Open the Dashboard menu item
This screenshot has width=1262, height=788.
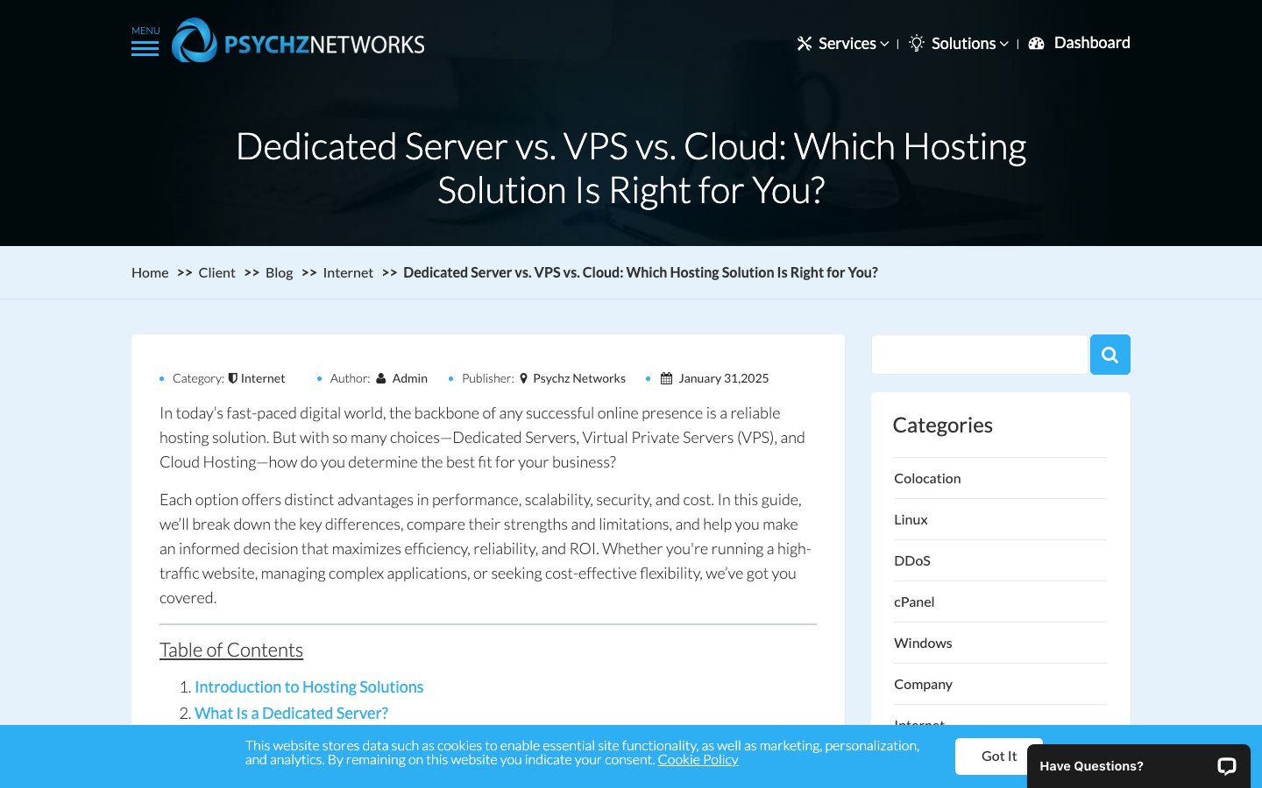pos(1092,43)
